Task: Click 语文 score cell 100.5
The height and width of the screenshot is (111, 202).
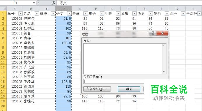Action: [x=64, y=43]
